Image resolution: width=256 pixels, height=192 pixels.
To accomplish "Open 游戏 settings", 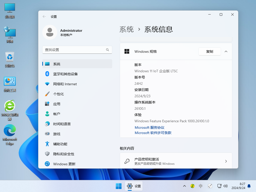I will [x=77, y=134].
